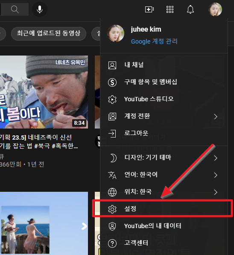The height and width of the screenshot is (255, 234).
Task: Click the 8:34 duration badge
Action: 79,123
